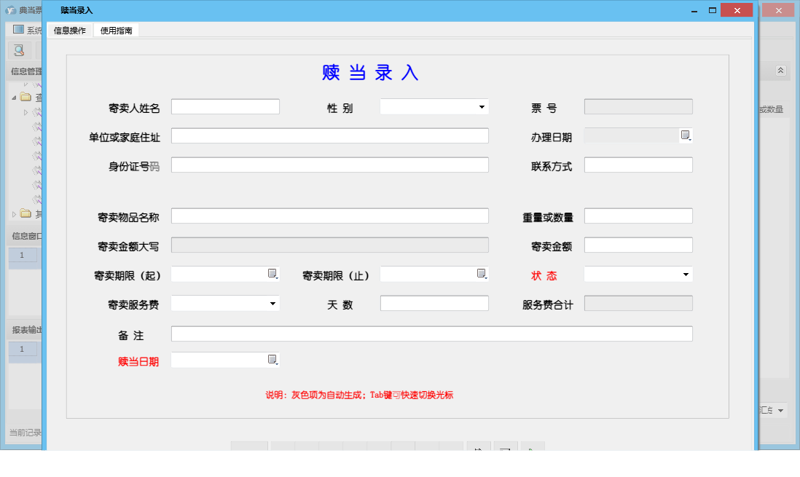Open the date picker for 办理日期
The width and height of the screenshot is (800, 477).
(684, 135)
